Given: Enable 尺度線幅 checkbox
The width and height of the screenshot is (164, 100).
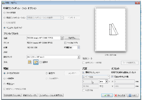Looking at the screenshot, I should click(83, 90).
